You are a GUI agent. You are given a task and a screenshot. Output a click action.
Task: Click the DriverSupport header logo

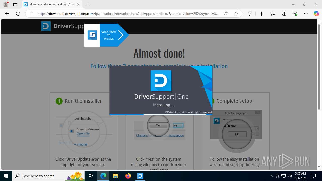coord(62,26)
